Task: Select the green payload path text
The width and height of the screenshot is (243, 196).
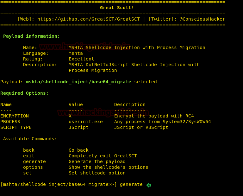Action: 78,82
